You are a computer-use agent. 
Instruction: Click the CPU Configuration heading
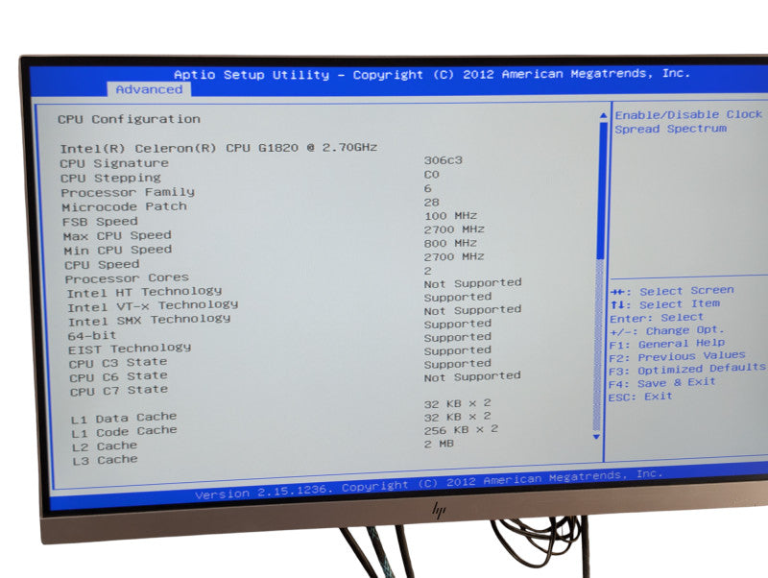pos(129,119)
